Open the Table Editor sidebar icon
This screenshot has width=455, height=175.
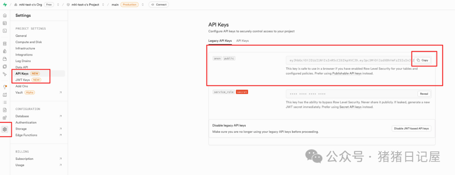(x=5, y=23)
